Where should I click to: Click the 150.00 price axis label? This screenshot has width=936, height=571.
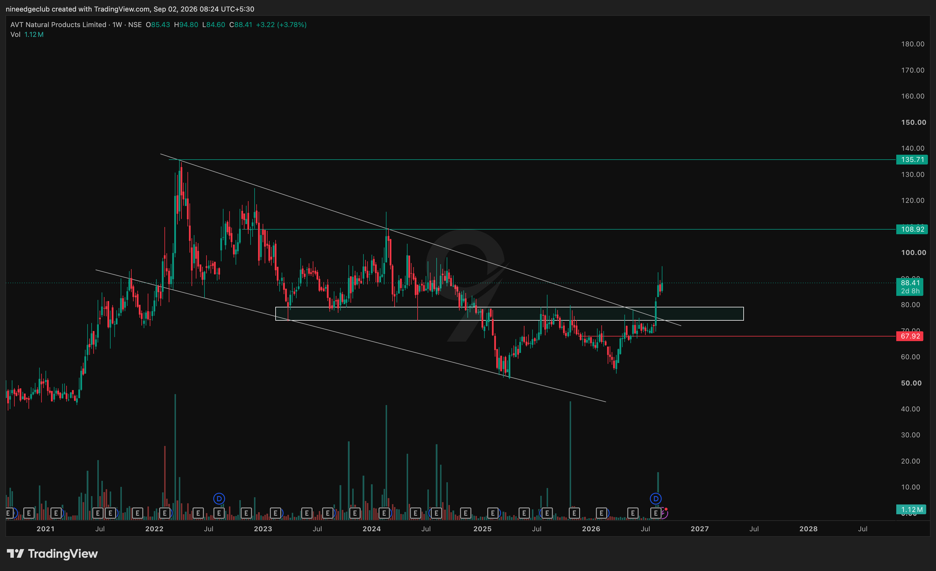click(x=913, y=122)
